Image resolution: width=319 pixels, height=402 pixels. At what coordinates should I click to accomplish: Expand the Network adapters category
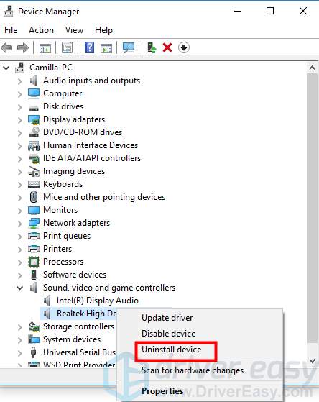(x=19, y=224)
